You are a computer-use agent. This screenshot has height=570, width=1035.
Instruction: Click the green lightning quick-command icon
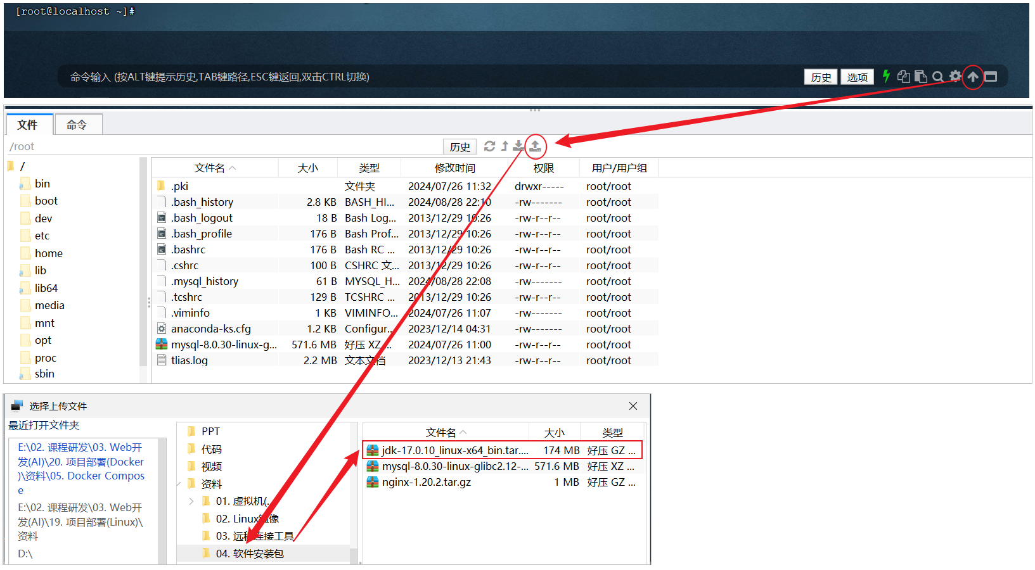(886, 77)
